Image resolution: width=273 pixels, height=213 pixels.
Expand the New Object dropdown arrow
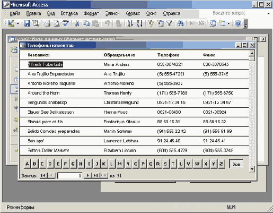point(228,23)
